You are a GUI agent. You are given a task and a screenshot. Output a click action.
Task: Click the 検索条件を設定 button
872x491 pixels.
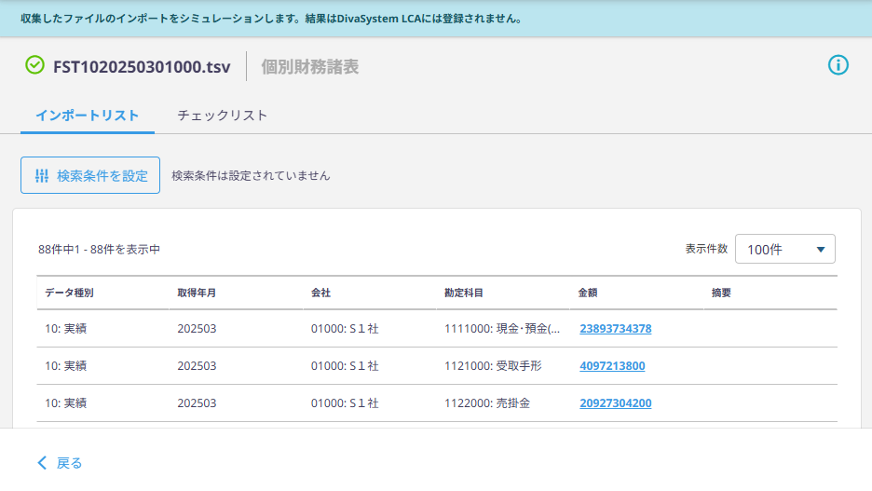tap(90, 176)
